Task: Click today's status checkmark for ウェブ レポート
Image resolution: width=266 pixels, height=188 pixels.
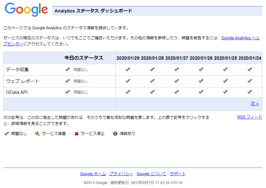Action: pos(68,81)
